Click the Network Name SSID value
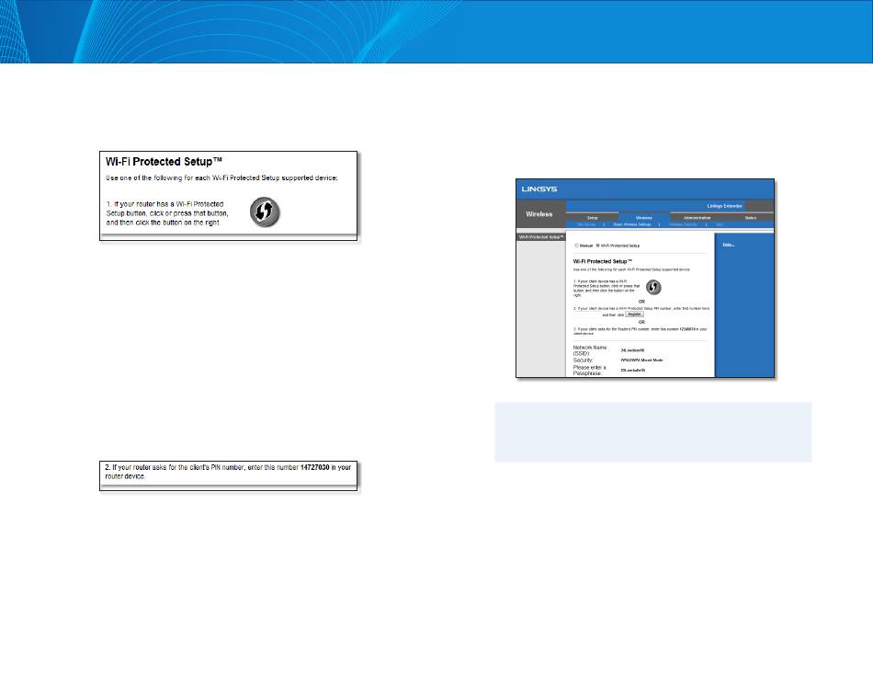 pos(632,350)
